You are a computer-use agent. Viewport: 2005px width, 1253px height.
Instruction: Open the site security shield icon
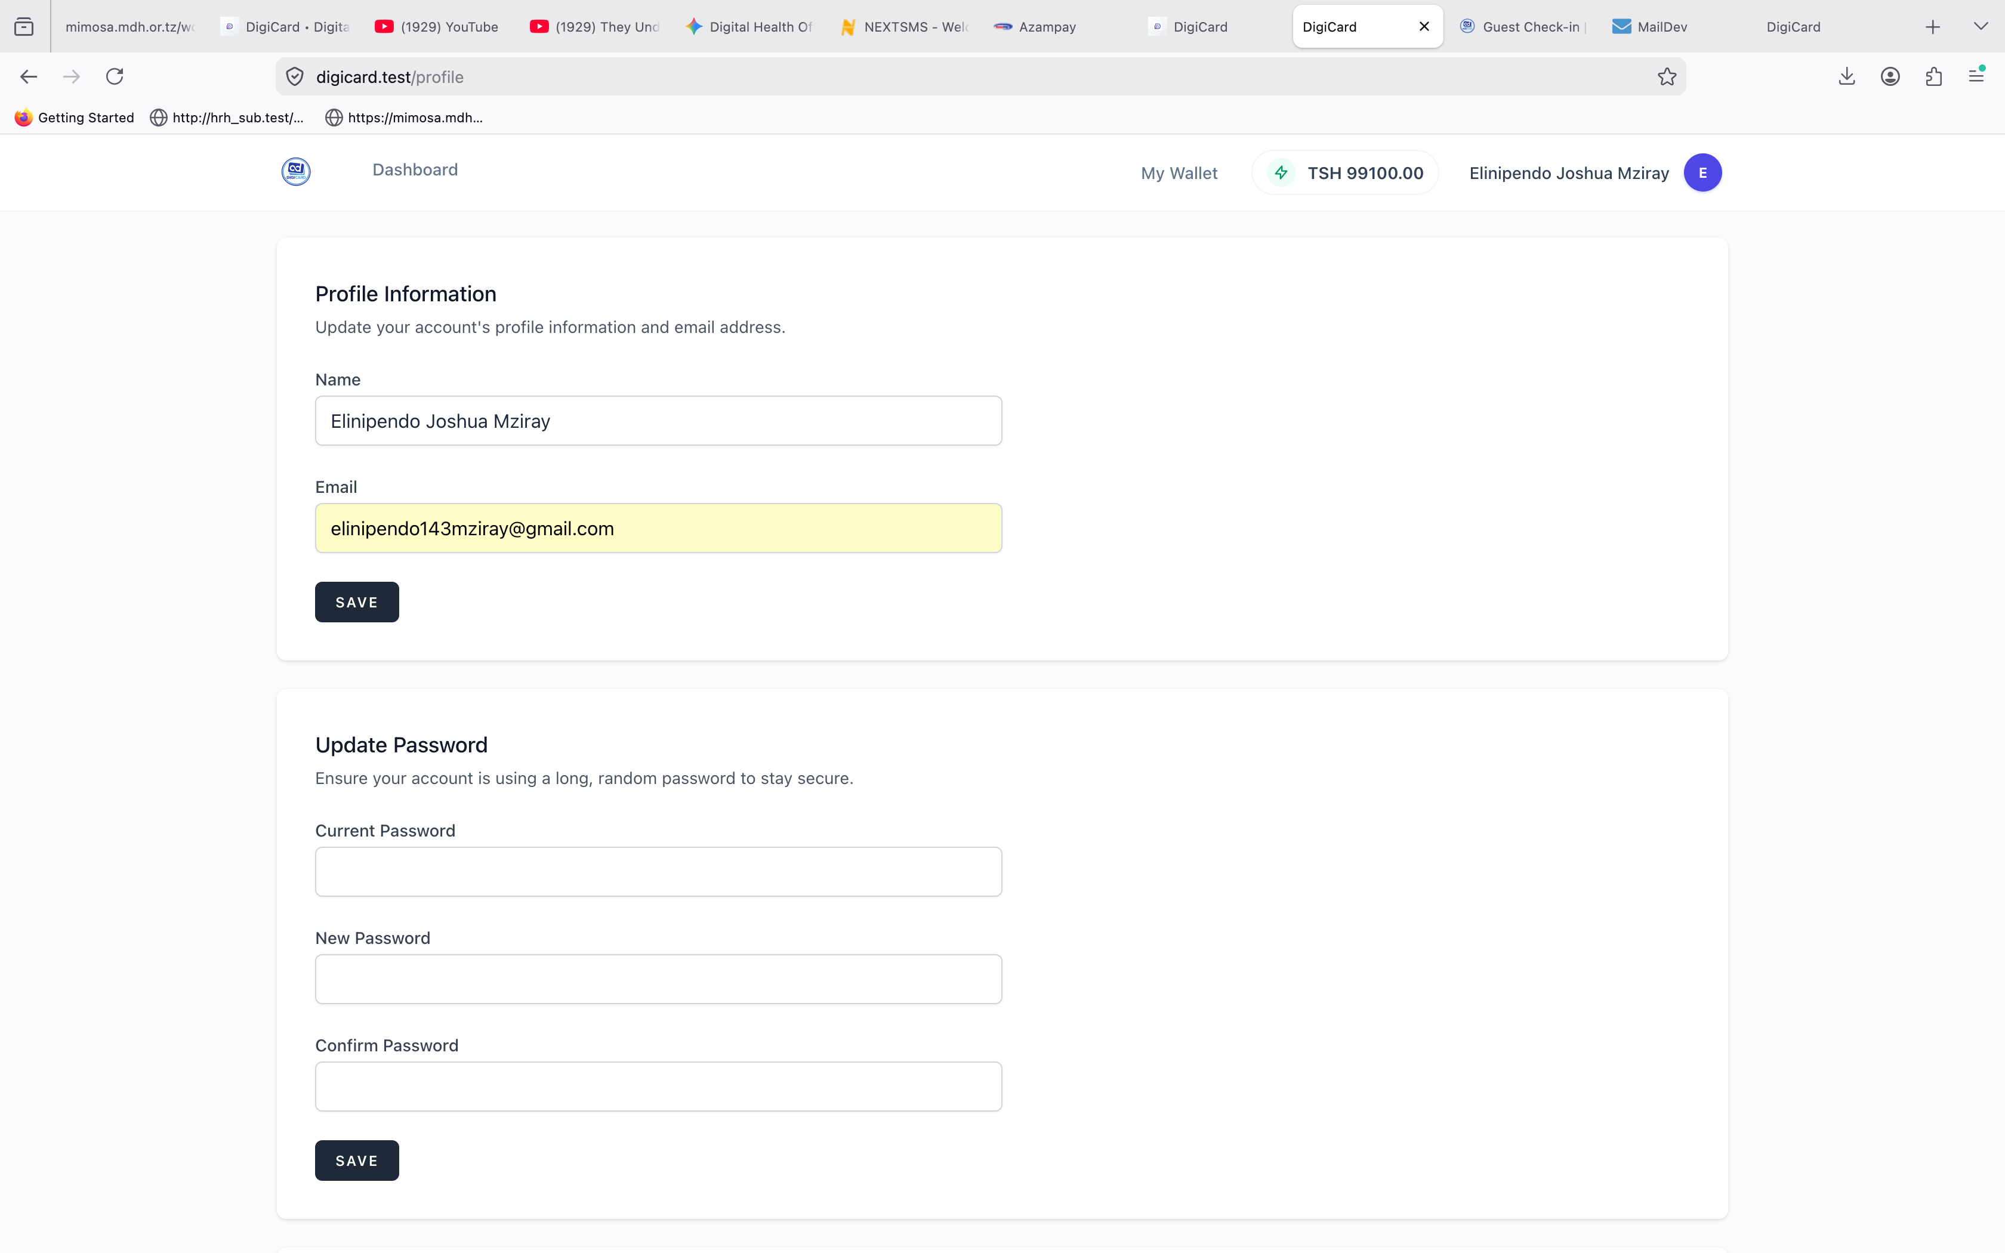tap(294, 77)
